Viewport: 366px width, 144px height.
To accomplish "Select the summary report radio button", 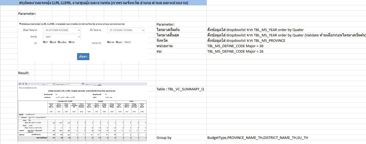I will (20, 24).
